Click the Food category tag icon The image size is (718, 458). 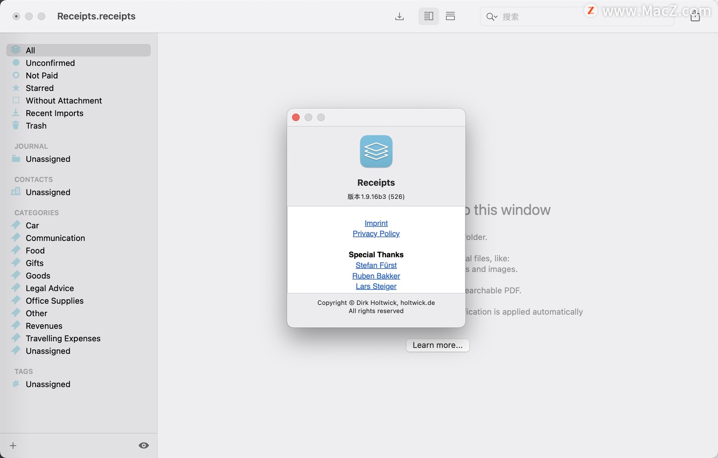tap(16, 250)
